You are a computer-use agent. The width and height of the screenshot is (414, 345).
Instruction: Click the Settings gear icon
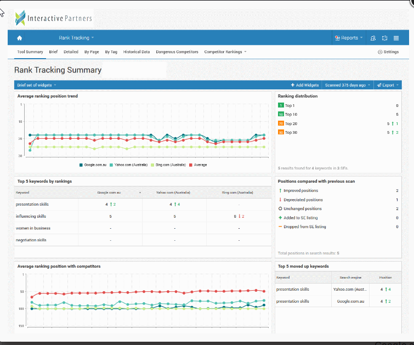[380, 52]
